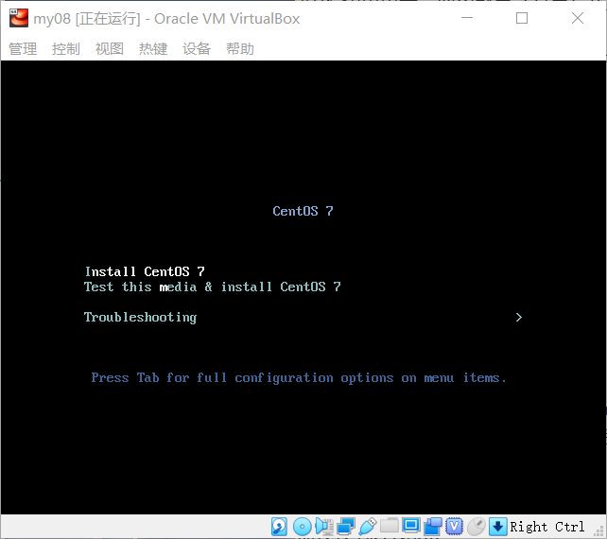This screenshot has height=539, width=607.
Task: Click the hard disk activity icon
Action: coord(279,526)
